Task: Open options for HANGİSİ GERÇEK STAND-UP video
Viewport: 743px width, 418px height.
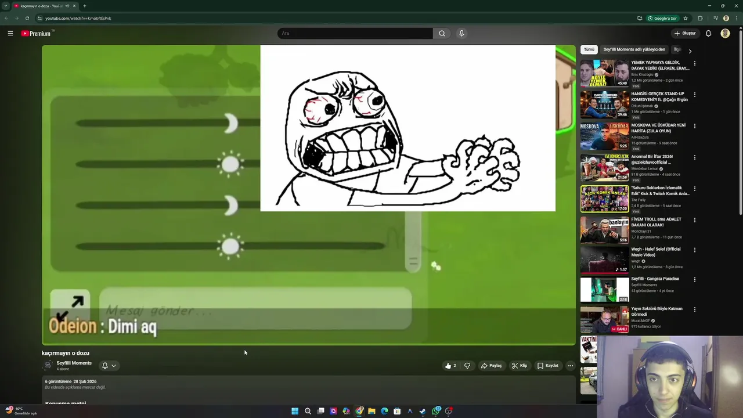Action: [695, 95]
